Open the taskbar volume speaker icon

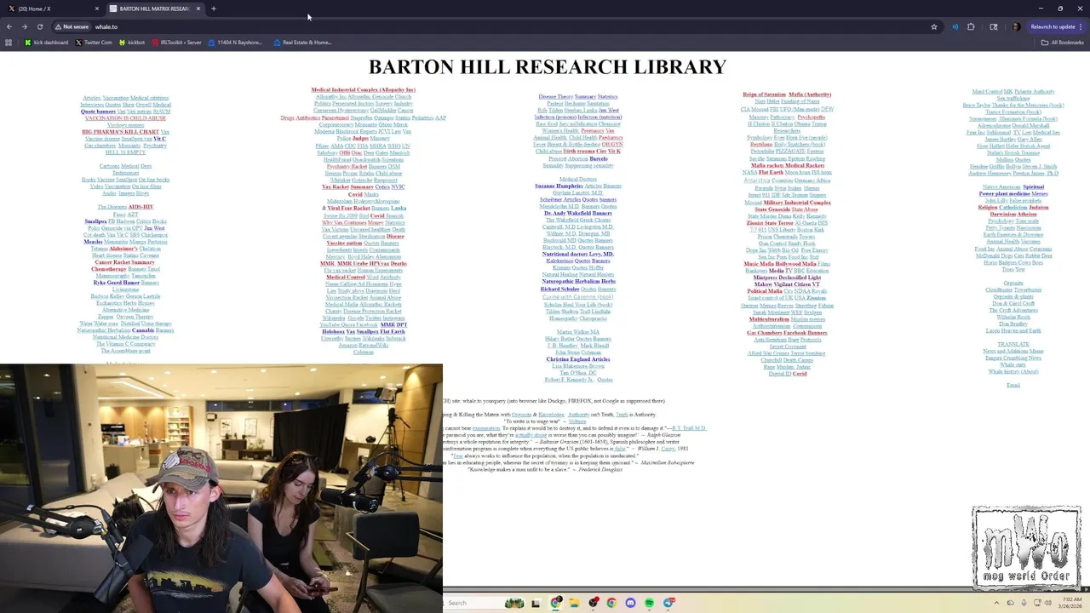1050,603
